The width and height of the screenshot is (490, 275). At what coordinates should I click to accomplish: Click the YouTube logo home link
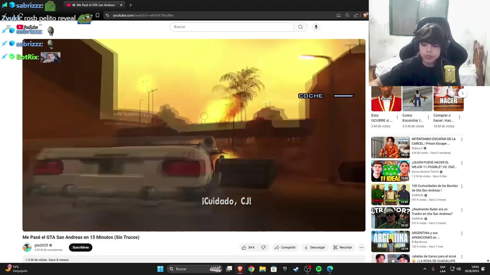(x=28, y=27)
